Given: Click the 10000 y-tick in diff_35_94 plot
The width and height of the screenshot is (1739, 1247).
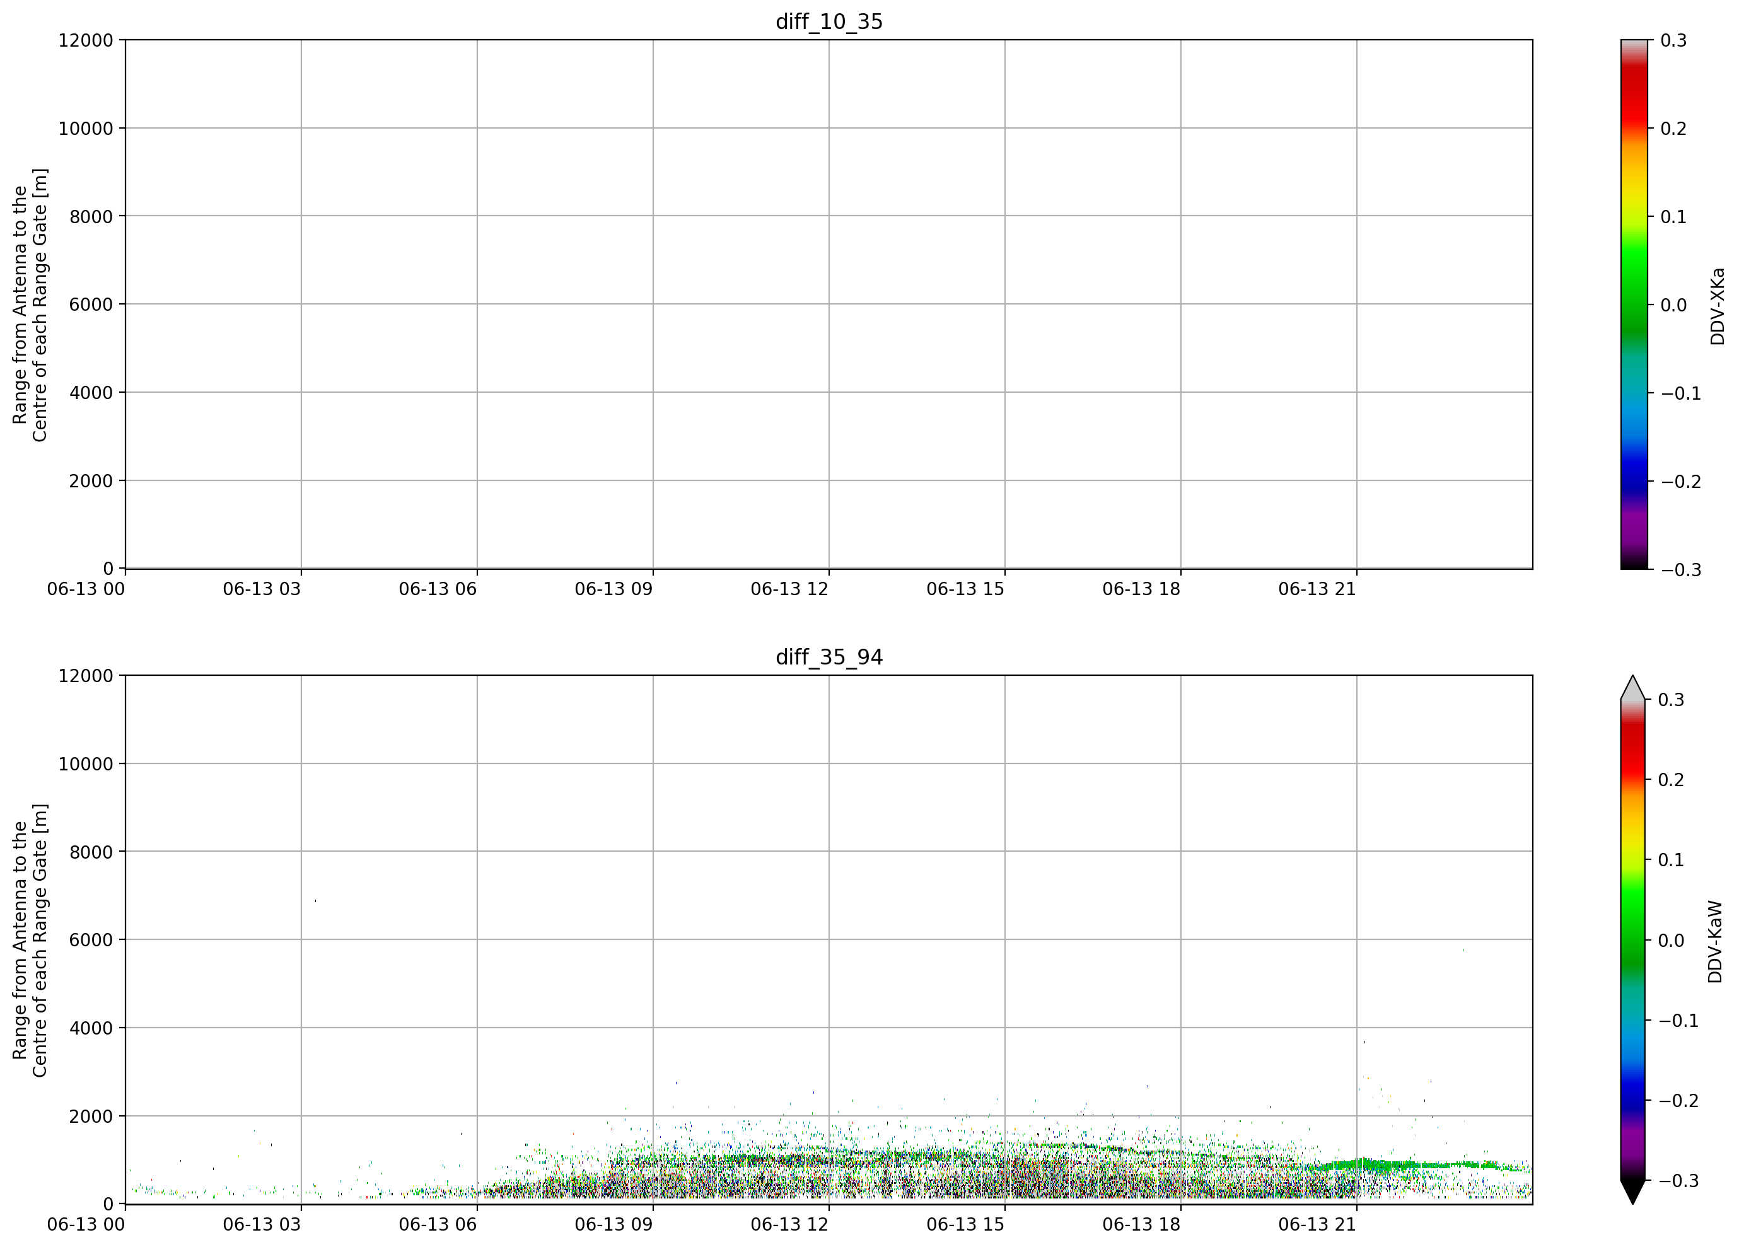Looking at the screenshot, I should click(x=86, y=763).
